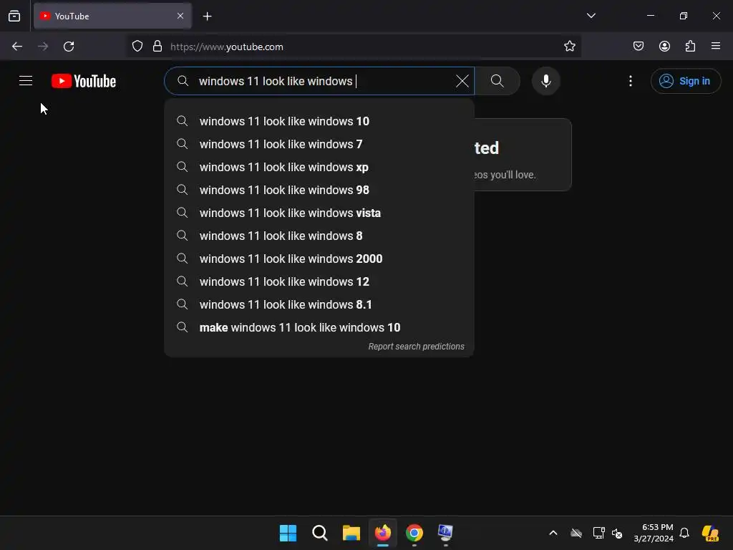This screenshot has height=550, width=733.
Task: Choose suggestion ending in 'windows 12'
Action: click(x=319, y=281)
